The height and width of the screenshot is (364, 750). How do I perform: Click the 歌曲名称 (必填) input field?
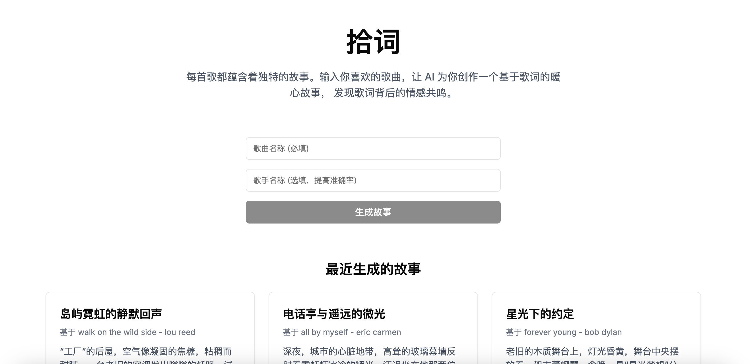coord(373,148)
